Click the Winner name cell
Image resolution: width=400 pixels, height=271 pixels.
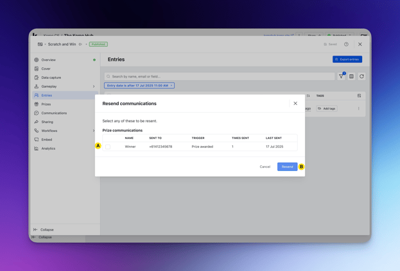click(x=130, y=147)
